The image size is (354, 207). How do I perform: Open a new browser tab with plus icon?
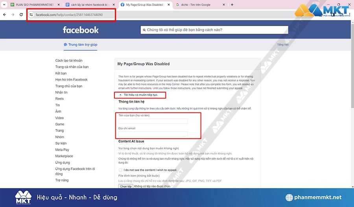click(232, 4)
